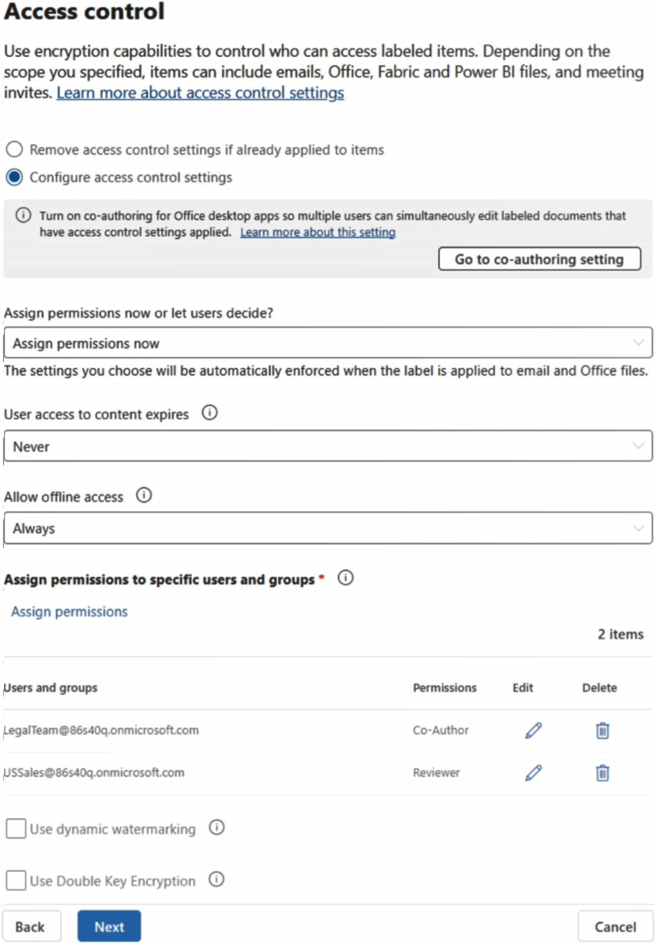Click the Next button
The image size is (656, 944).
tap(109, 926)
